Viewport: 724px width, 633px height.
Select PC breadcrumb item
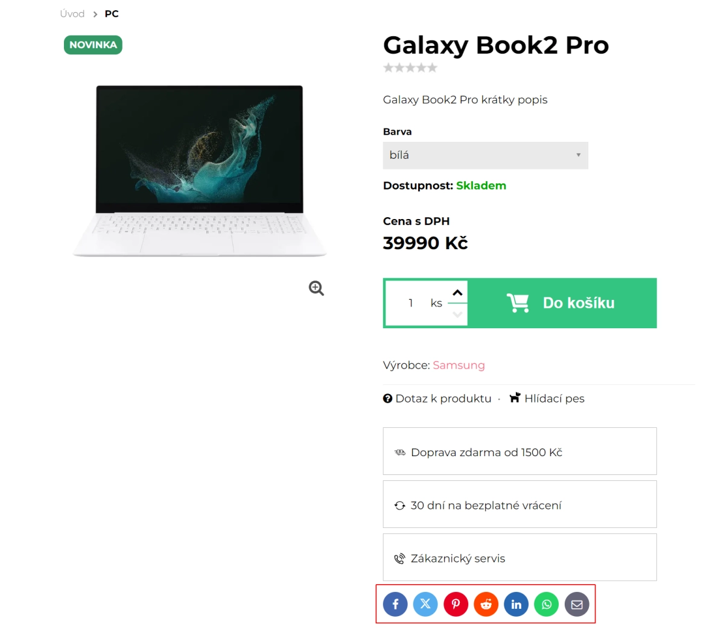click(x=112, y=14)
